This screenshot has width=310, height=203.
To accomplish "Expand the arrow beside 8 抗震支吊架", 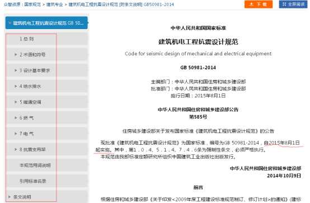I will coord(16,149).
